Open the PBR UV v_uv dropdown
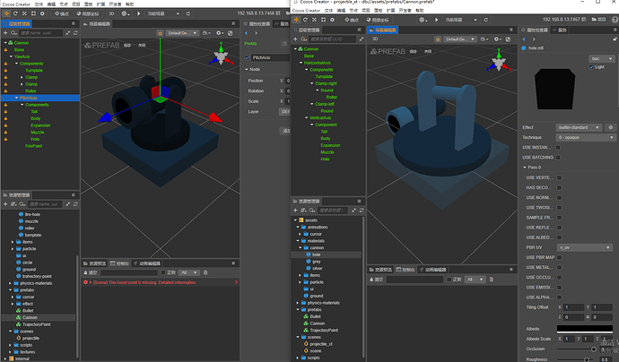 click(x=584, y=247)
